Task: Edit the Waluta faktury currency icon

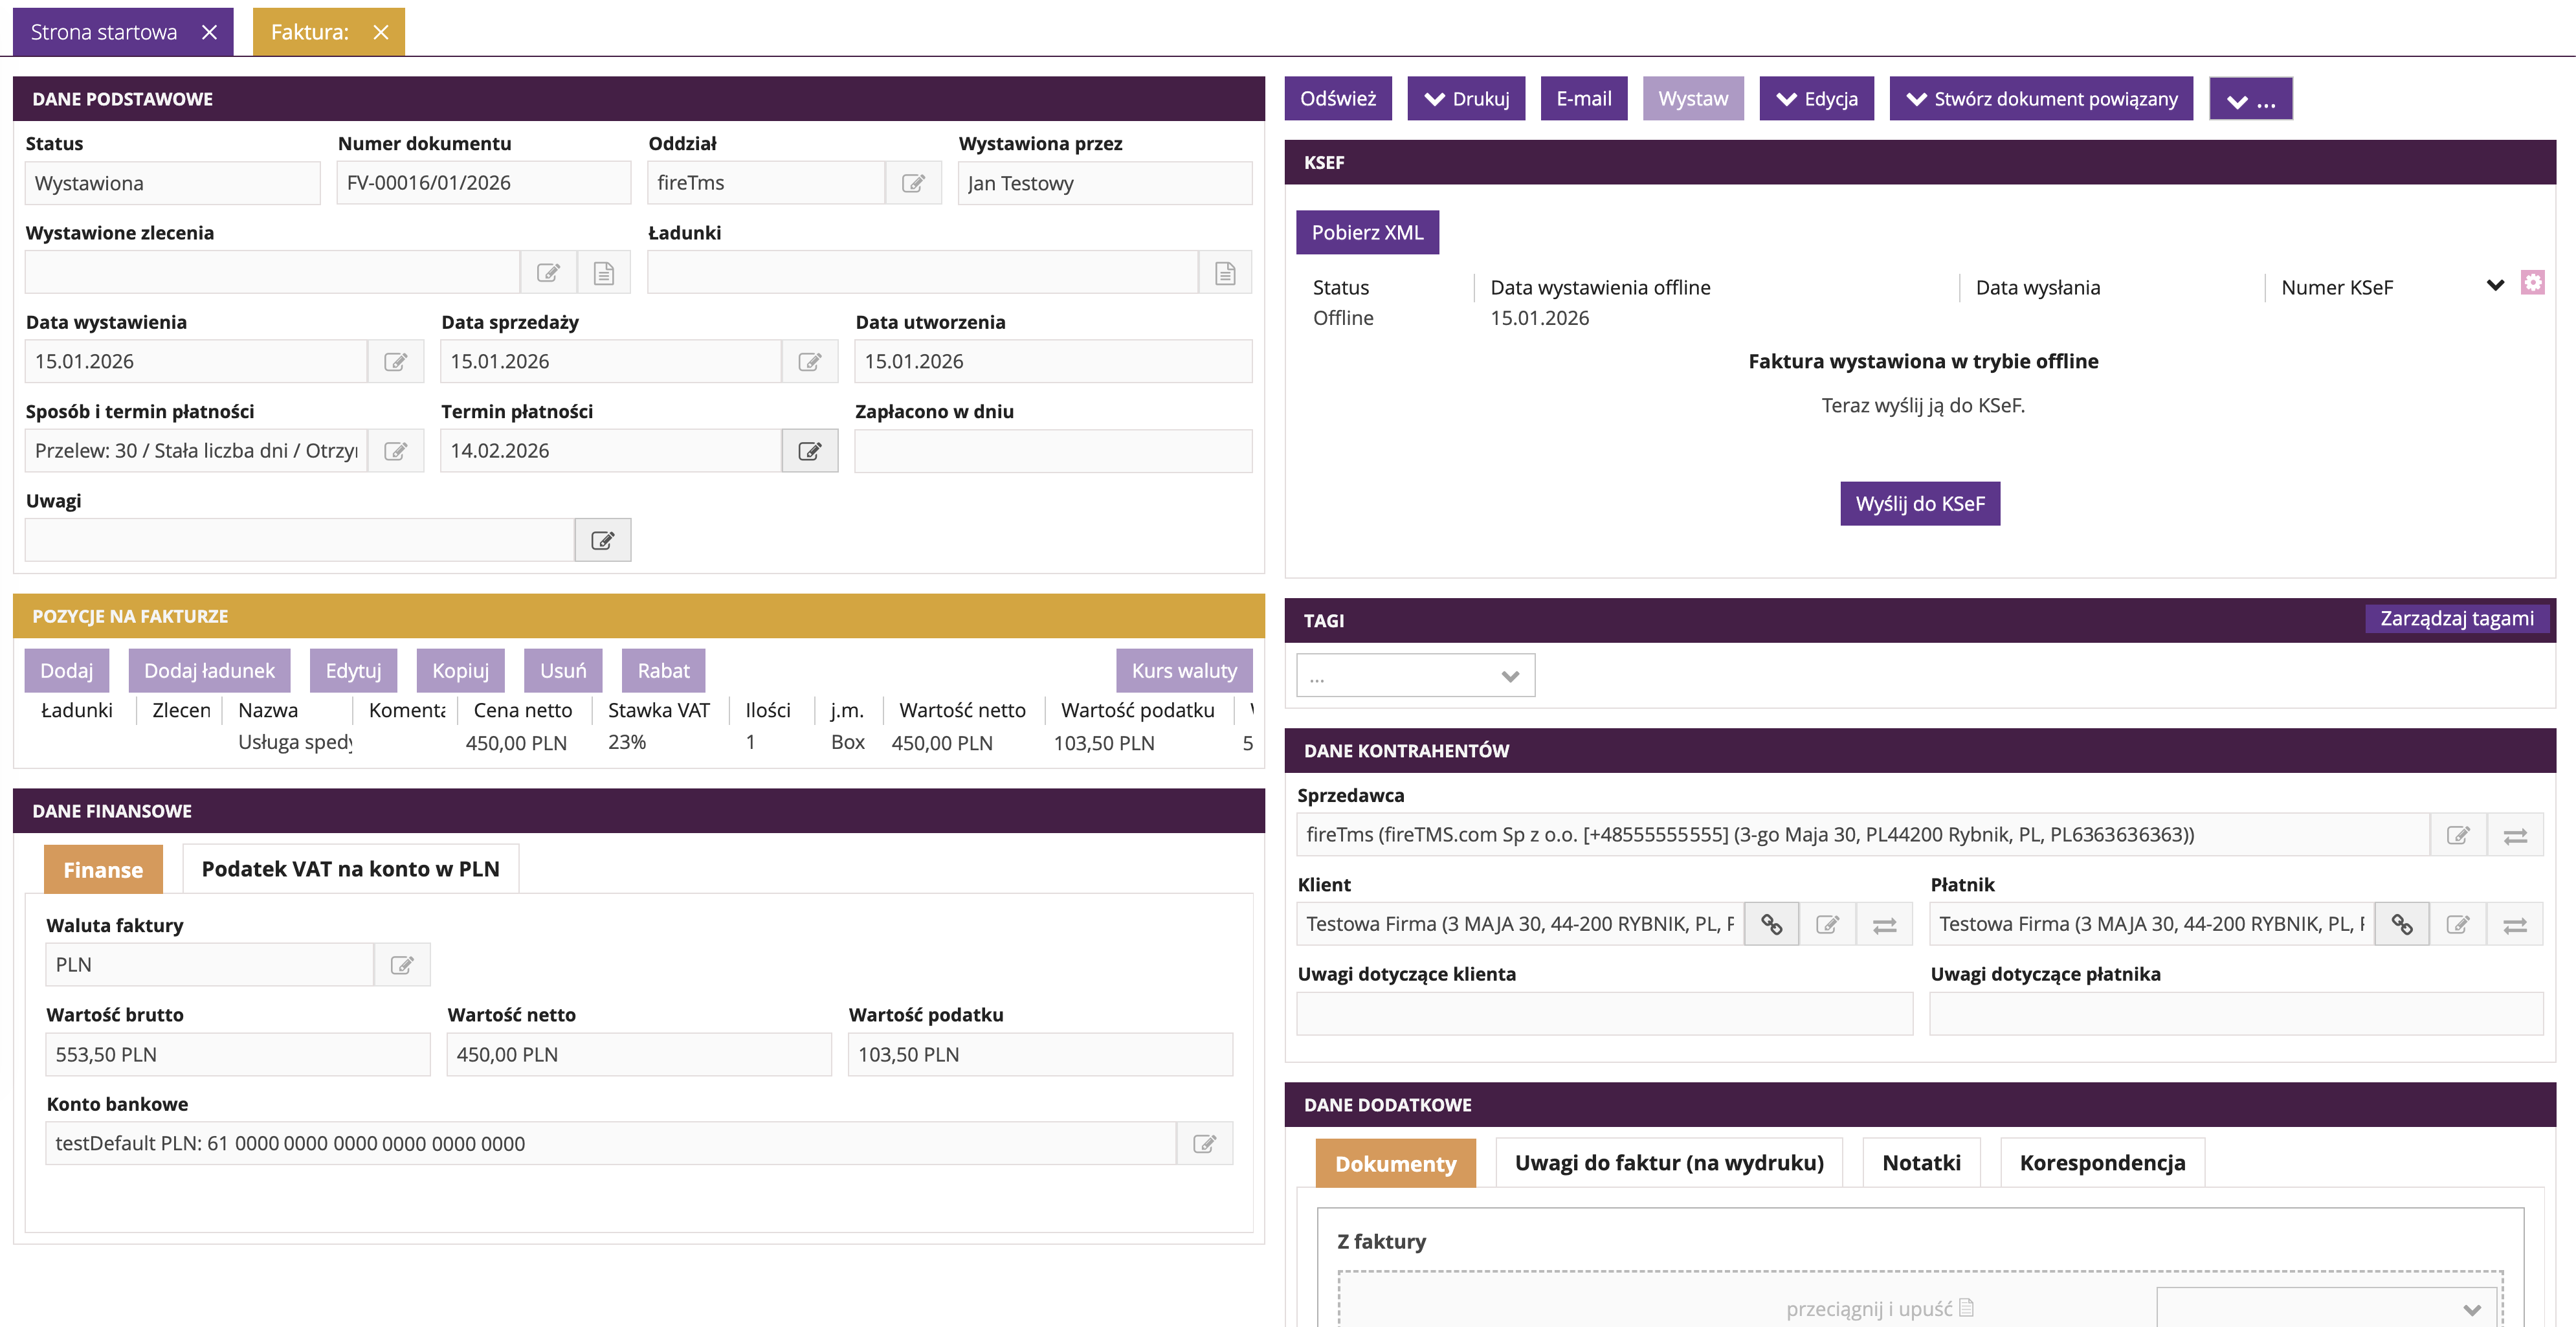Action: [x=402, y=965]
